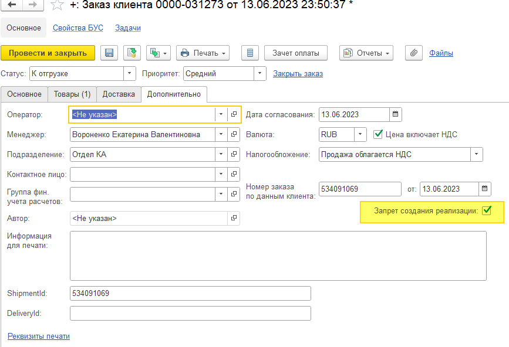Click open button next to Менеджер field
Screen dimensions: 509x347
pos(234,134)
